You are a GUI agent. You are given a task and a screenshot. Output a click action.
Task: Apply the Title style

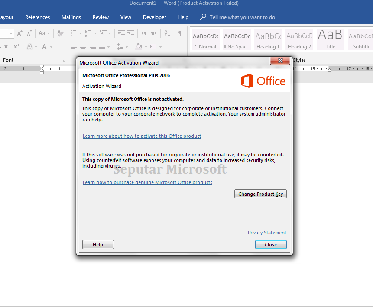tap(331, 40)
